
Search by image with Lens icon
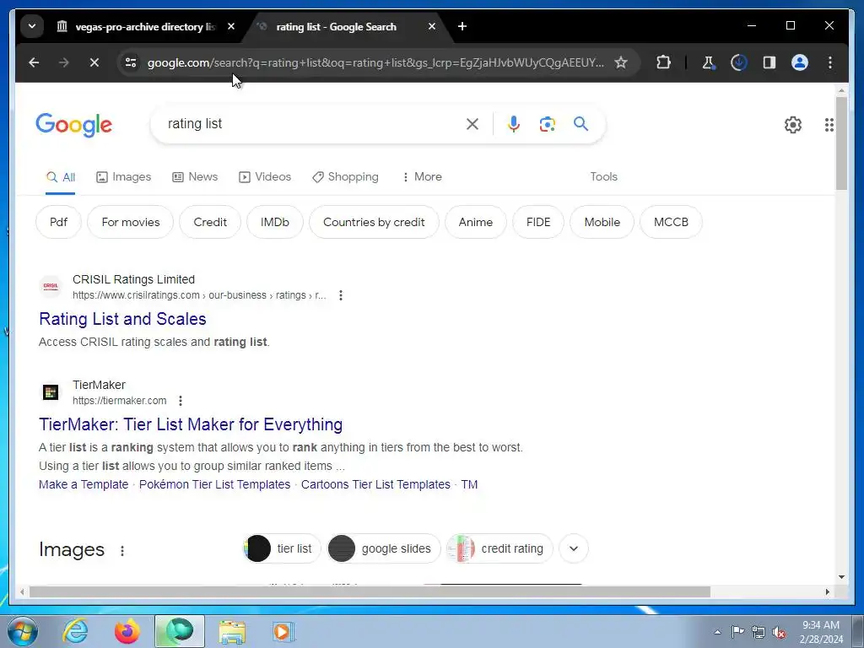click(547, 124)
